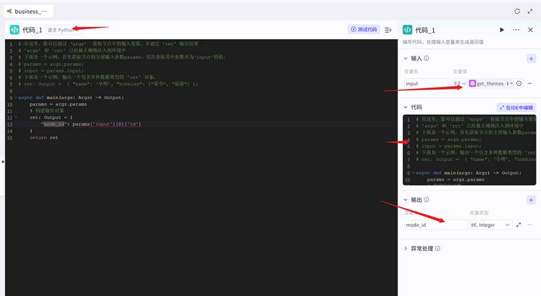The width and height of the screenshot is (541, 296).
Task: Click the code icon in right panel header
Action: click(407, 30)
